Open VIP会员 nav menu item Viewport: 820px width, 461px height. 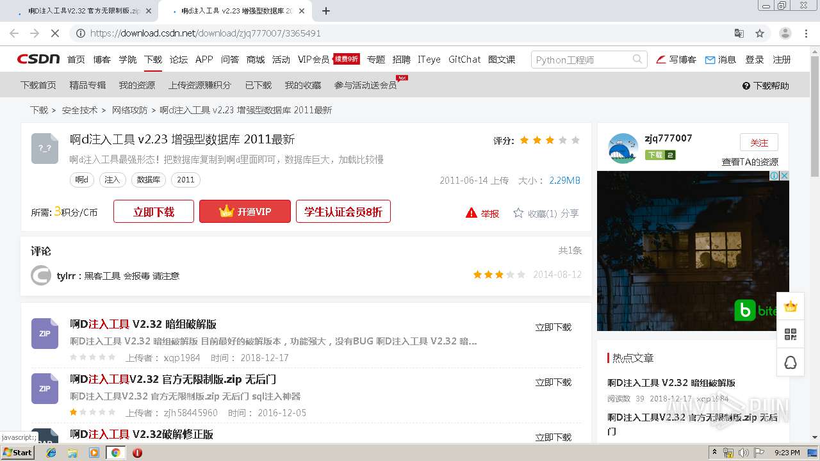(313, 60)
